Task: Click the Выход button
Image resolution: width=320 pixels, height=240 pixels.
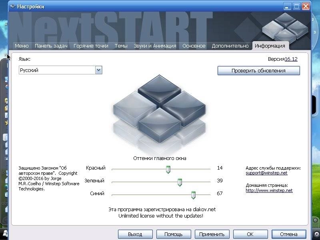Action: (135, 234)
